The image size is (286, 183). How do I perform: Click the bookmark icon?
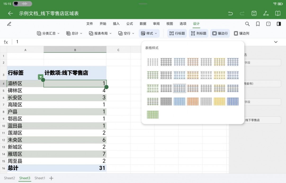[258, 24]
